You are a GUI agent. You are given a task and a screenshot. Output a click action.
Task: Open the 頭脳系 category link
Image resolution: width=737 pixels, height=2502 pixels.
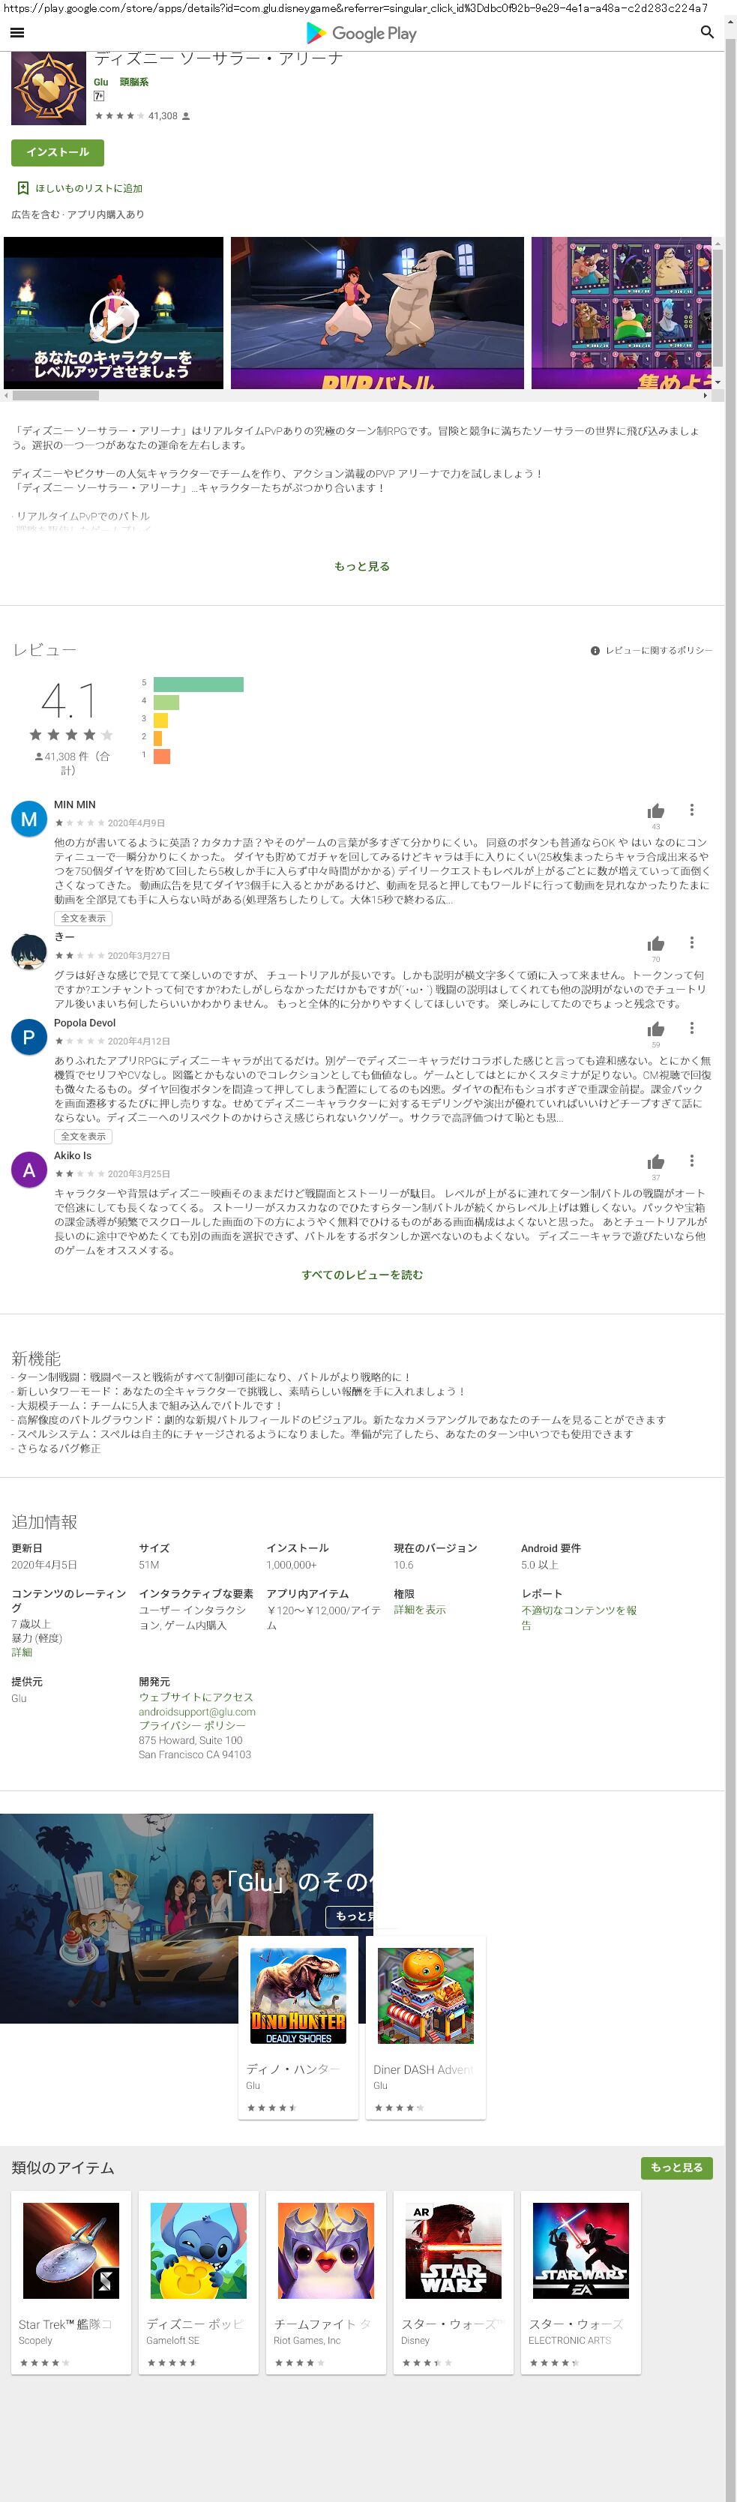point(134,82)
